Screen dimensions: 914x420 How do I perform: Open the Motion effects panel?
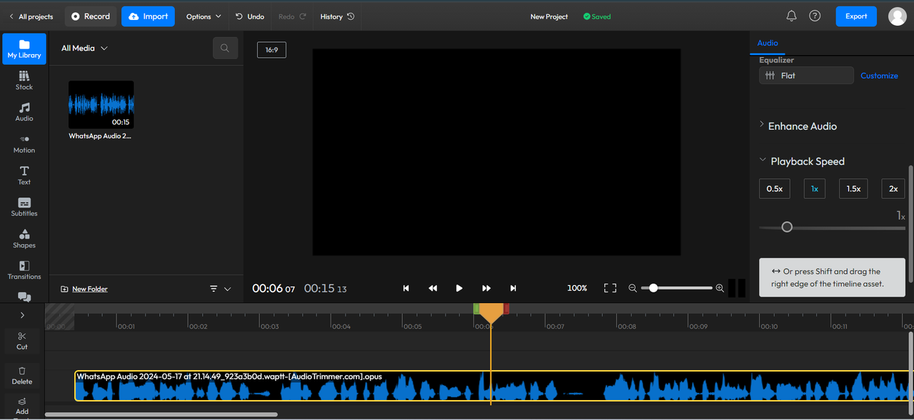24,144
